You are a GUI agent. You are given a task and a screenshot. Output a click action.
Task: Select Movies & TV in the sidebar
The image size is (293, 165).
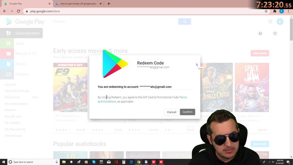(22, 54)
